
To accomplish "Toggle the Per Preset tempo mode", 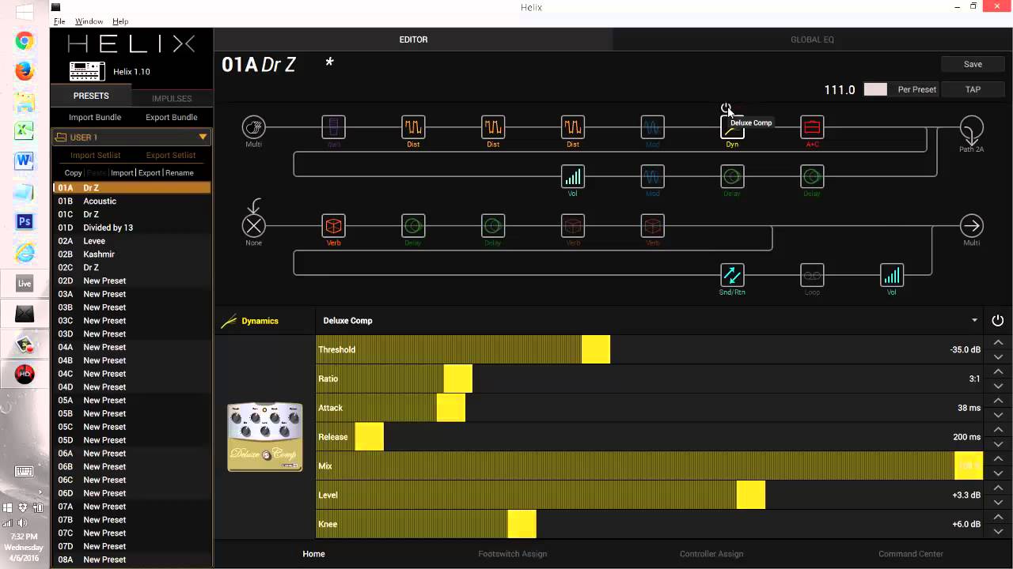I will tap(916, 89).
